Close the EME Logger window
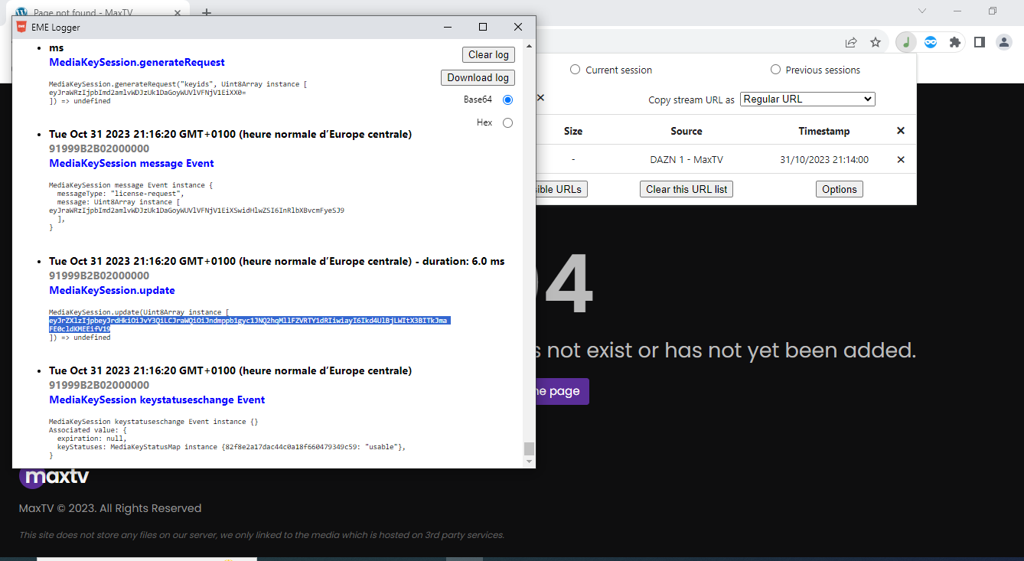The image size is (1024, 561). click(518, 27)
